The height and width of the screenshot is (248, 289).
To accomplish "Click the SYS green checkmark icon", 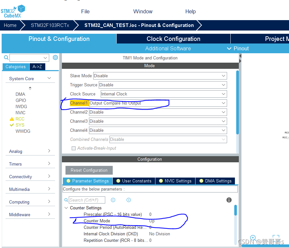I will (12, 125).
